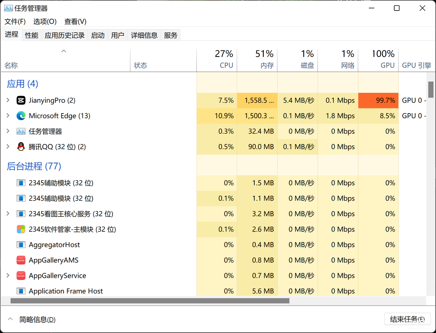Collapse to 简略信息 view
The height and width of the screenshot is (333, 436).
tap(32, 320)
